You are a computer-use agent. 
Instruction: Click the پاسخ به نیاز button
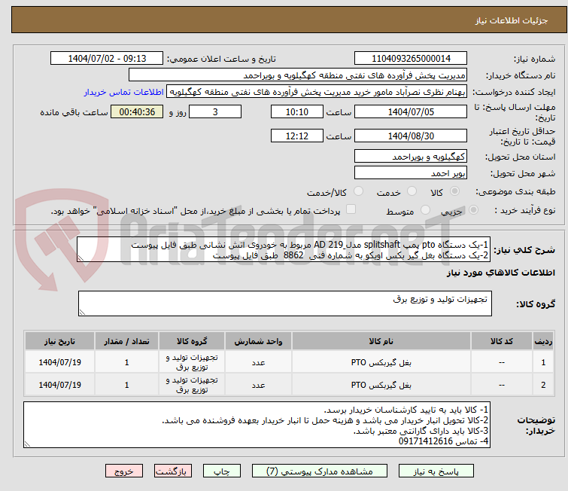click(x=436, y=471)
